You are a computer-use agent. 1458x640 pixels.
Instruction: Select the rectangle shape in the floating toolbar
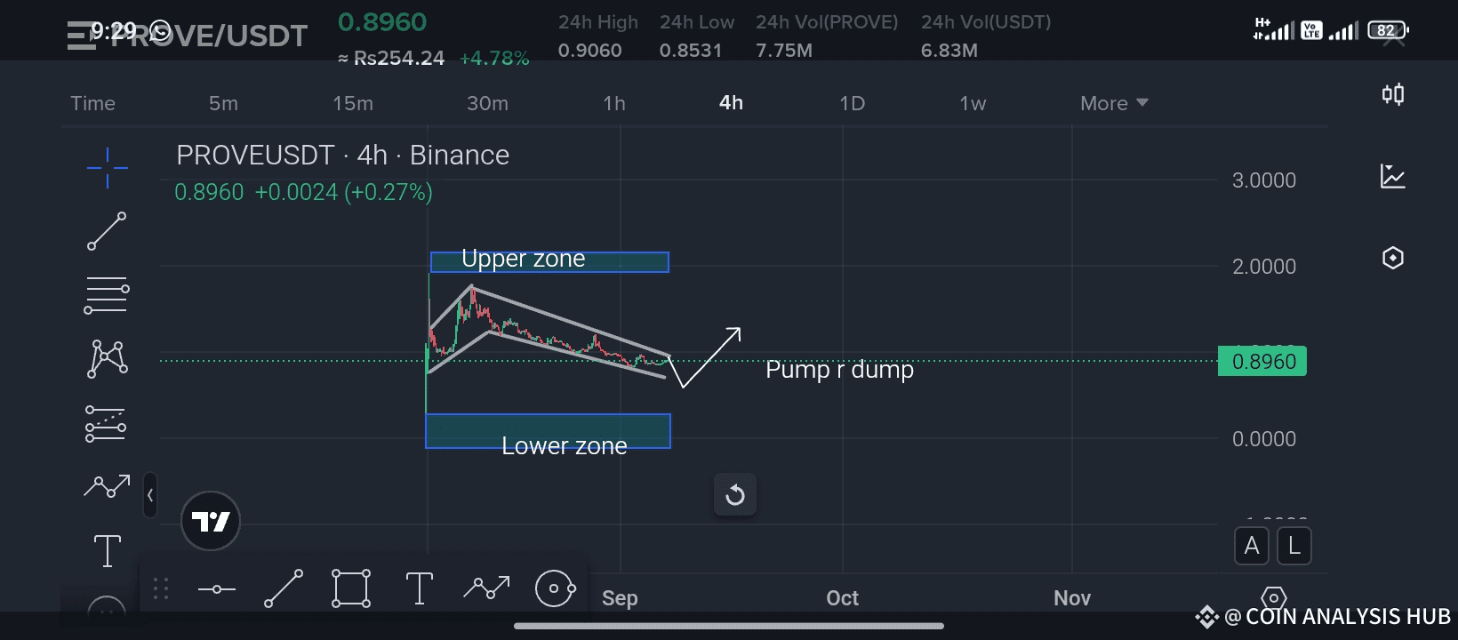pyautogui.click(x=351, y=588)
